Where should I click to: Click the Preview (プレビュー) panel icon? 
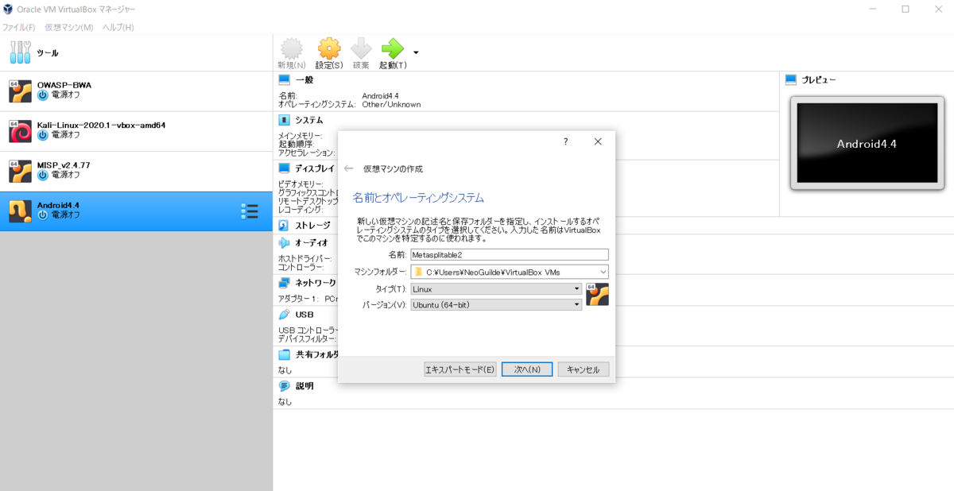[790, 79]
